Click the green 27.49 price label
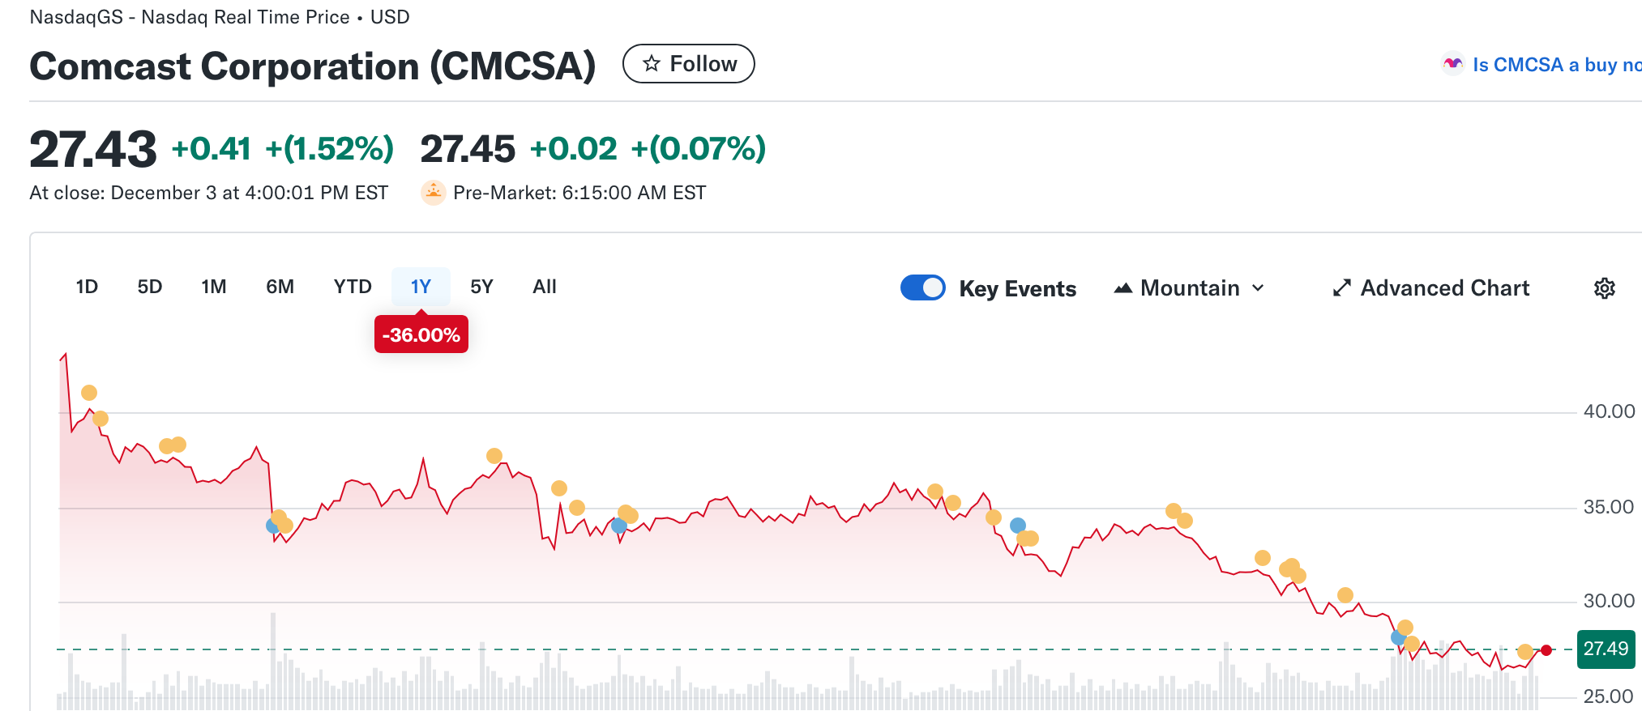The width and height of the screenshot is (1642, 711). click(x=1606, y=649)
